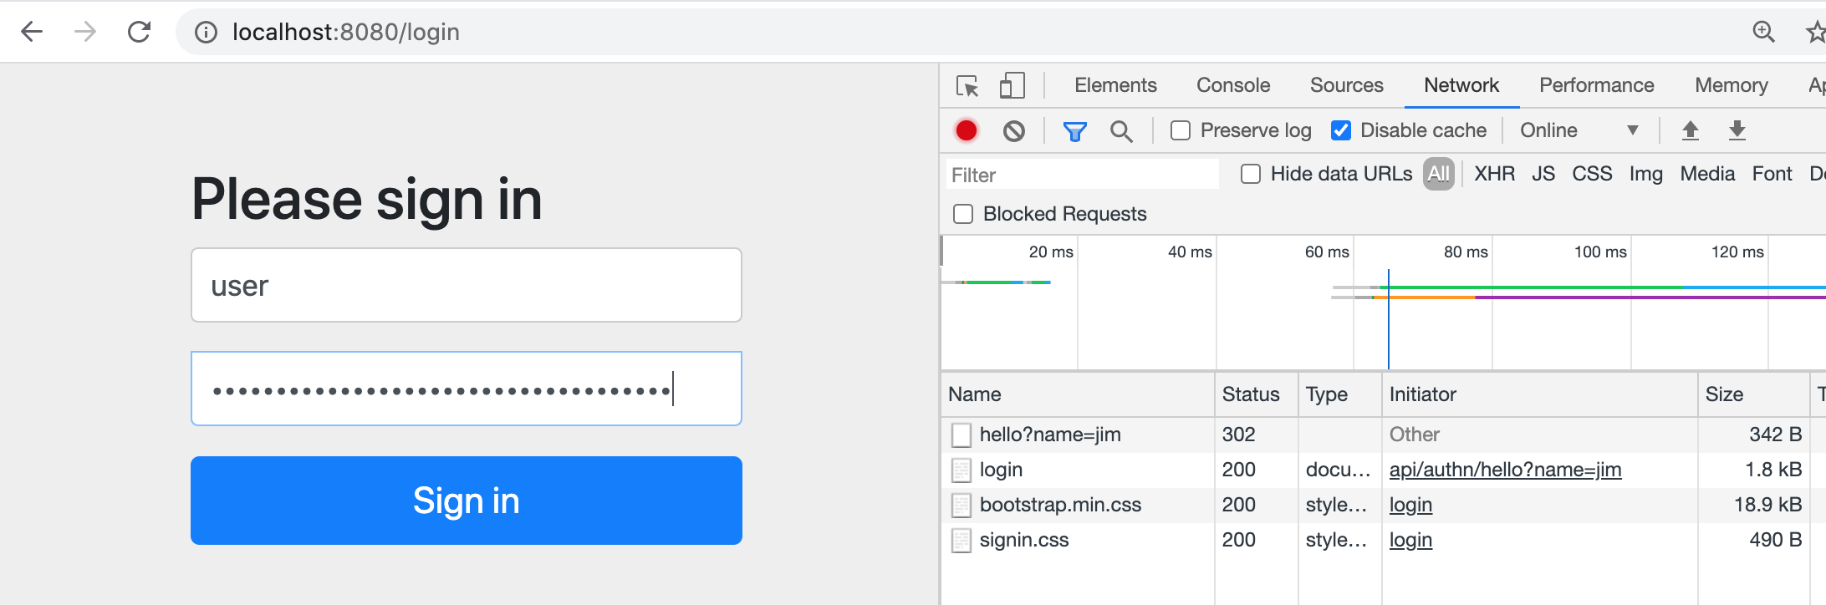Toggle the network filter funnel icon
The image size is (1826, 605).
coord(1074,131)
